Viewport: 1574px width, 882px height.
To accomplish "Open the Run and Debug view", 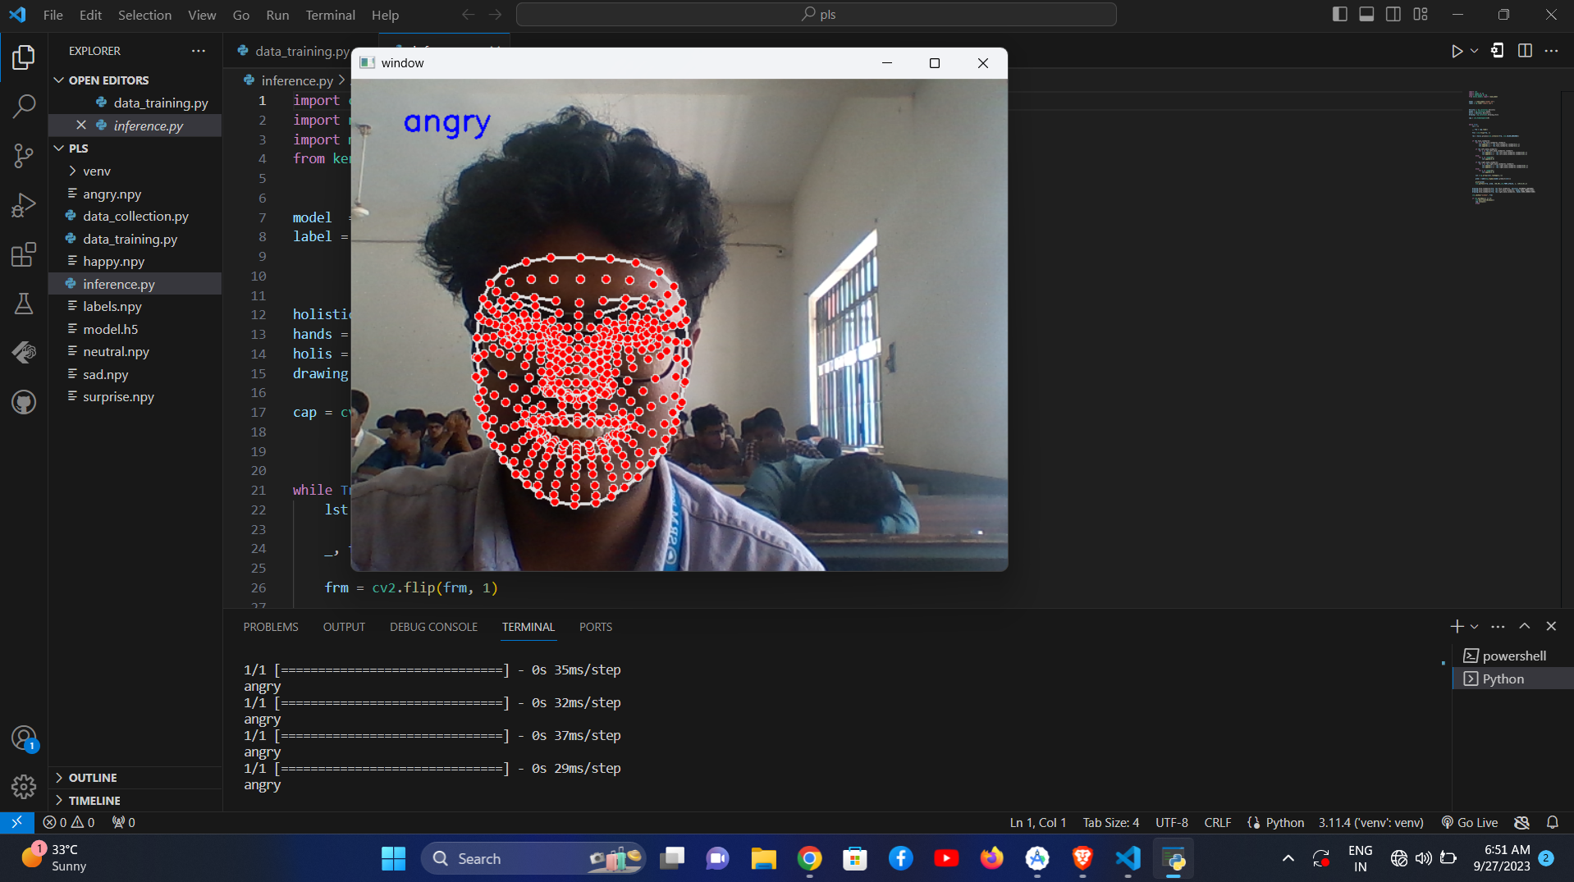I will tap(24, 205).
